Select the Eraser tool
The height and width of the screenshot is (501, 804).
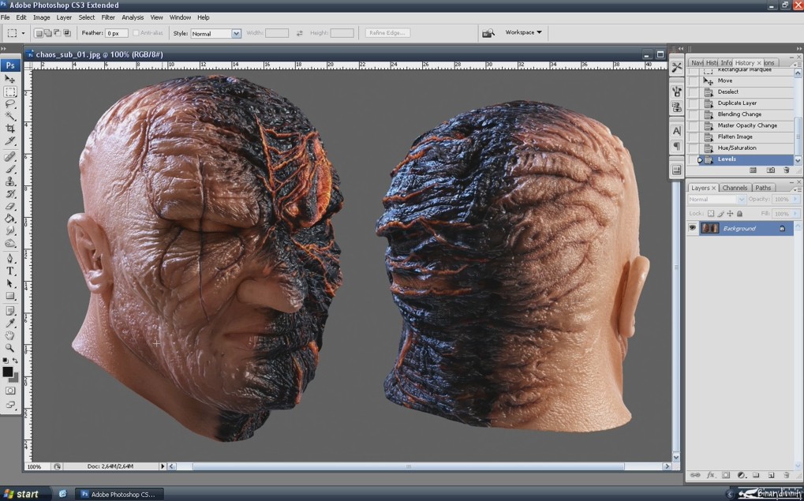click(9, 206)
